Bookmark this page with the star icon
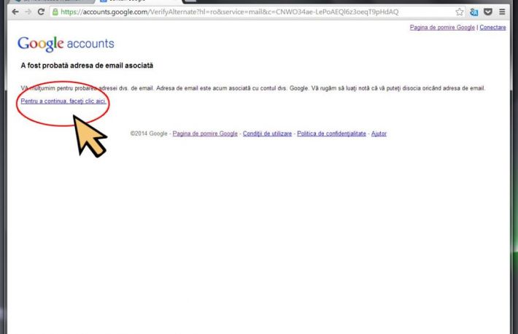Viewport: 518px width, 334px height. pos(460,12)
